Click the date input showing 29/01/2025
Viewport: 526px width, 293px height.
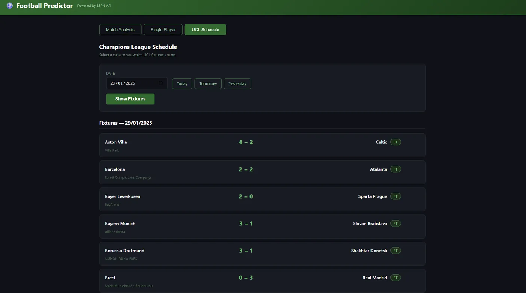(x=137, y=83)
